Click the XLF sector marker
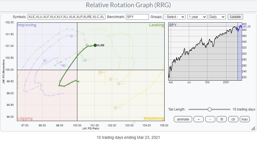 pyautogui.click(x=115, y=108)
